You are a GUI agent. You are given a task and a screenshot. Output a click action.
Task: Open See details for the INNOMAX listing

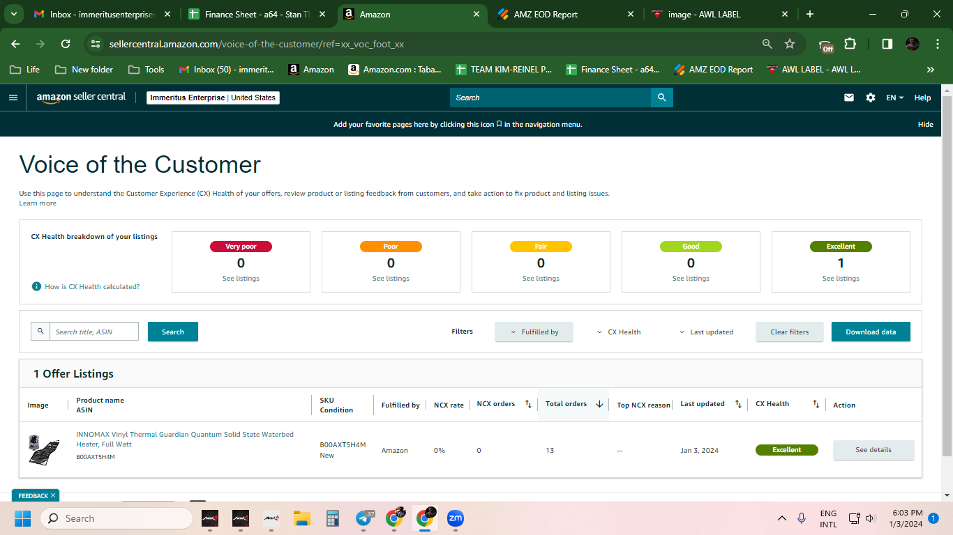tap(873, 450)
